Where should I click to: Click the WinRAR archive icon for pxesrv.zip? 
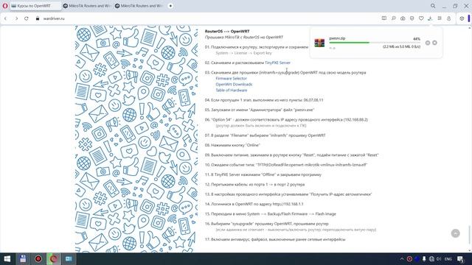tap(319, 43)
